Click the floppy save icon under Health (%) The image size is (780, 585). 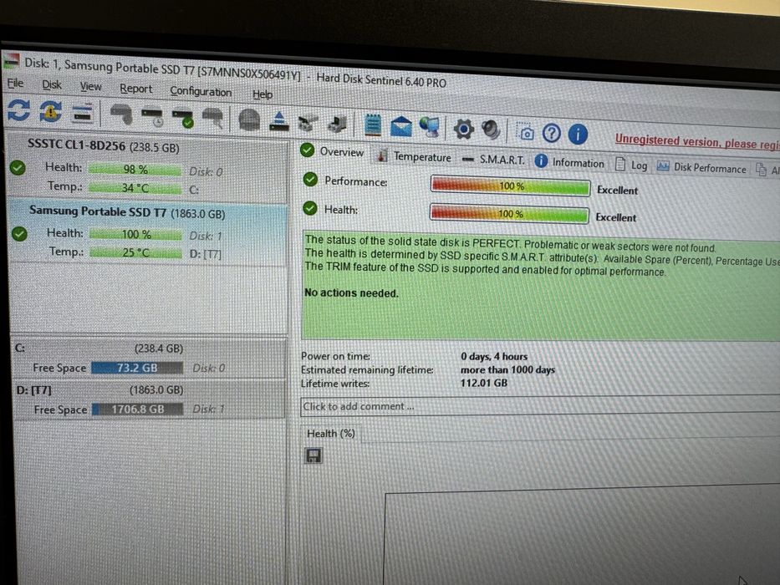click(x=314, y=455)
